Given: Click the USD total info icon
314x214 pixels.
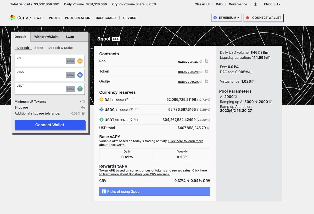Looking at the screenshot, I should click(x=209, y=128).
